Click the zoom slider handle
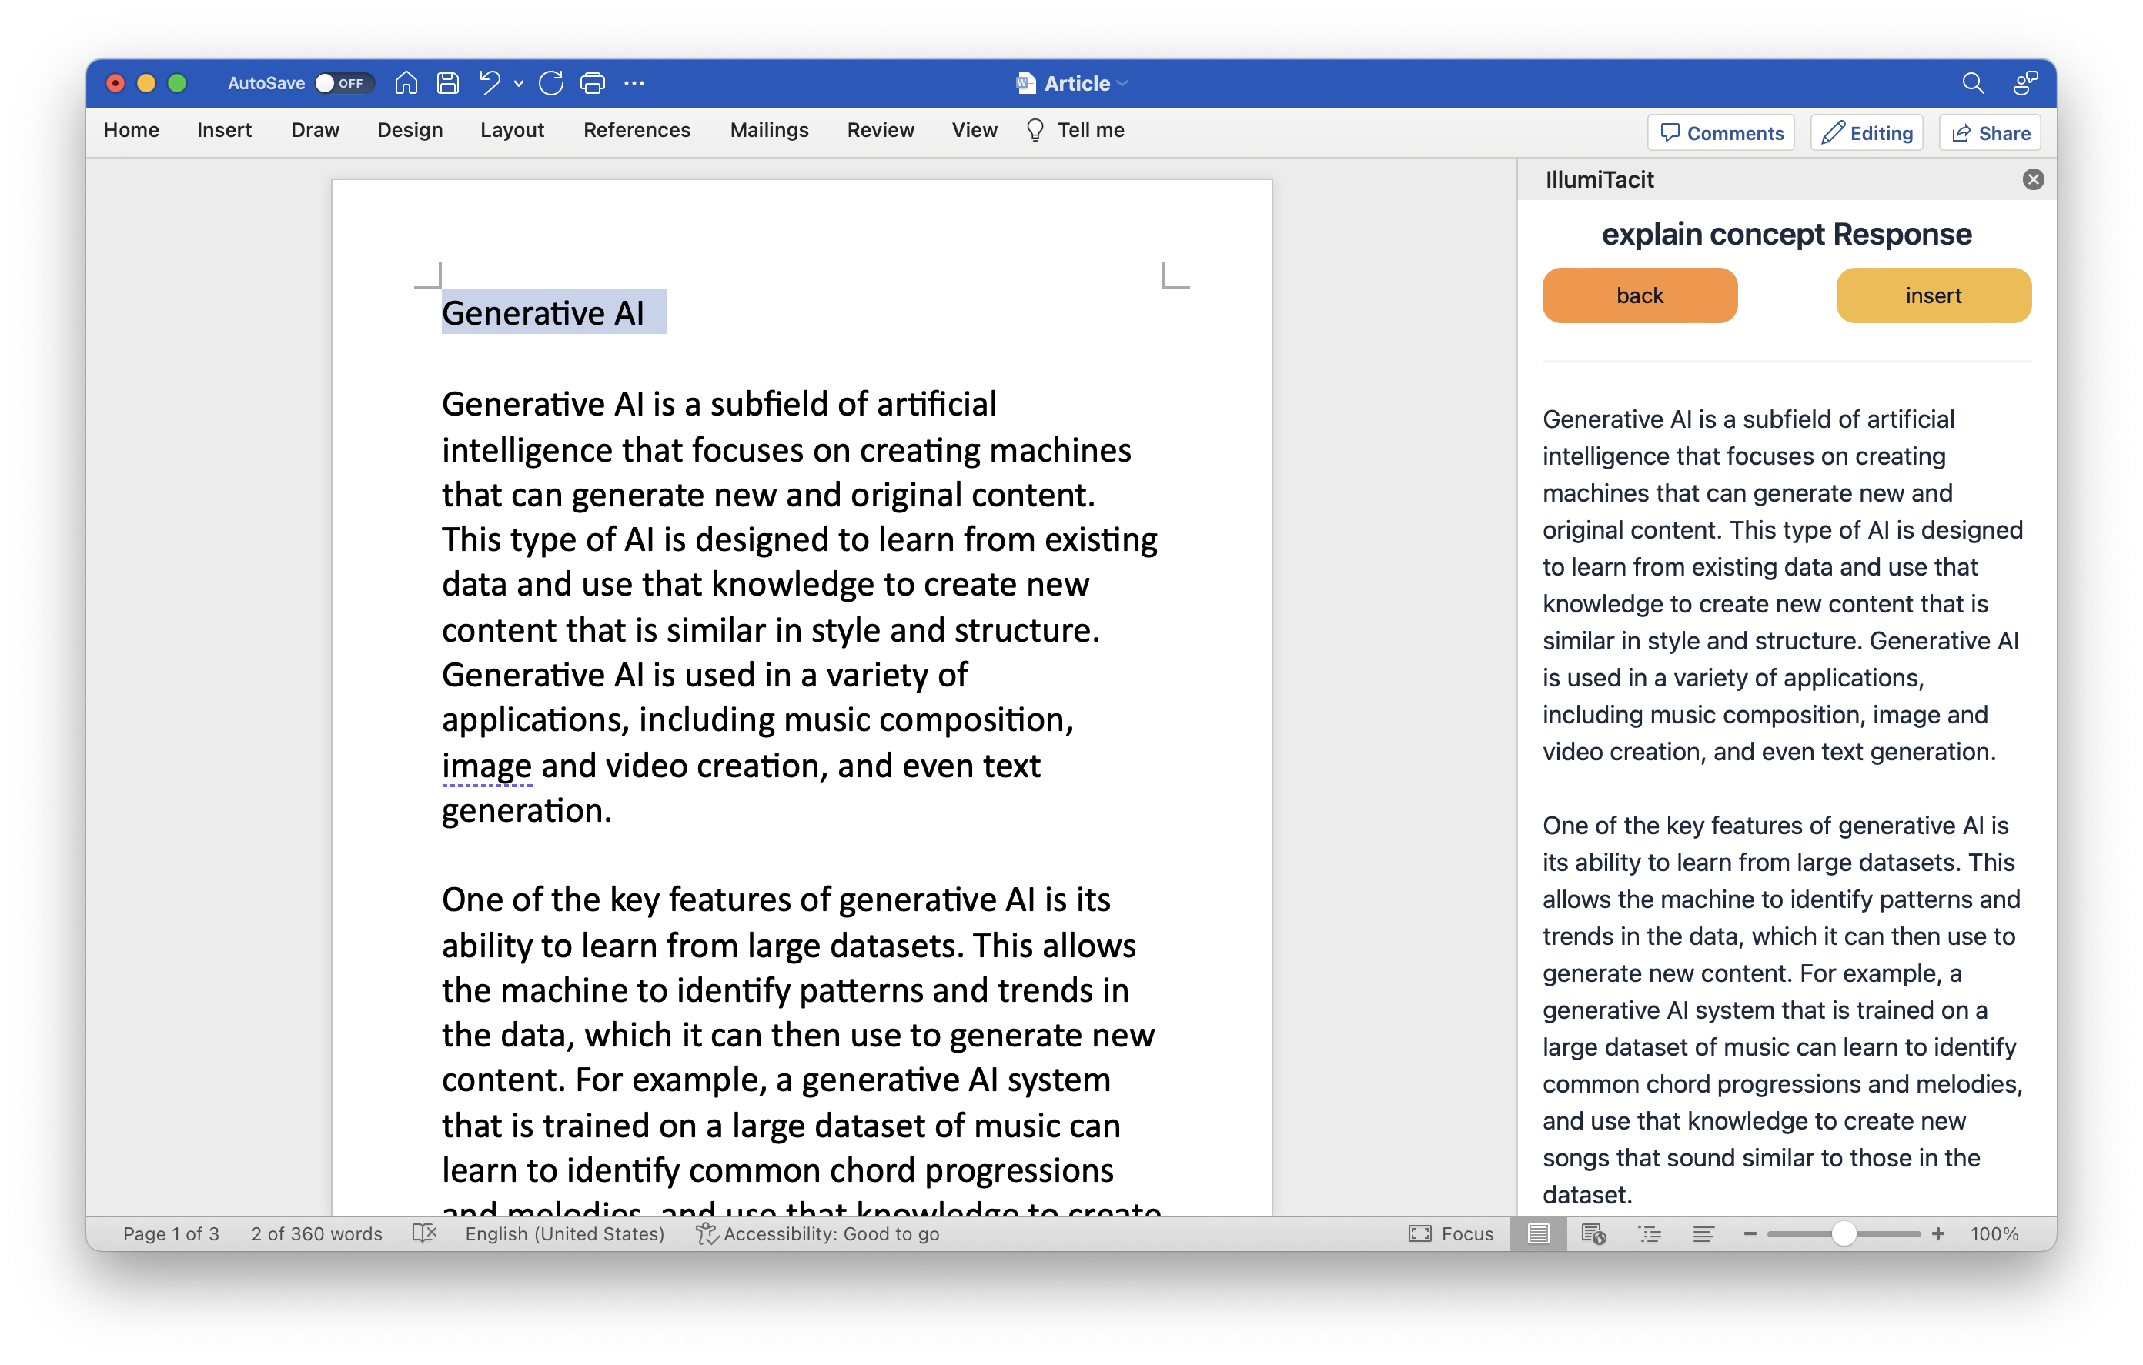 [1843, 1233]
